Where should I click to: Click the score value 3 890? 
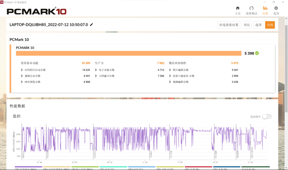click(235, 76)
